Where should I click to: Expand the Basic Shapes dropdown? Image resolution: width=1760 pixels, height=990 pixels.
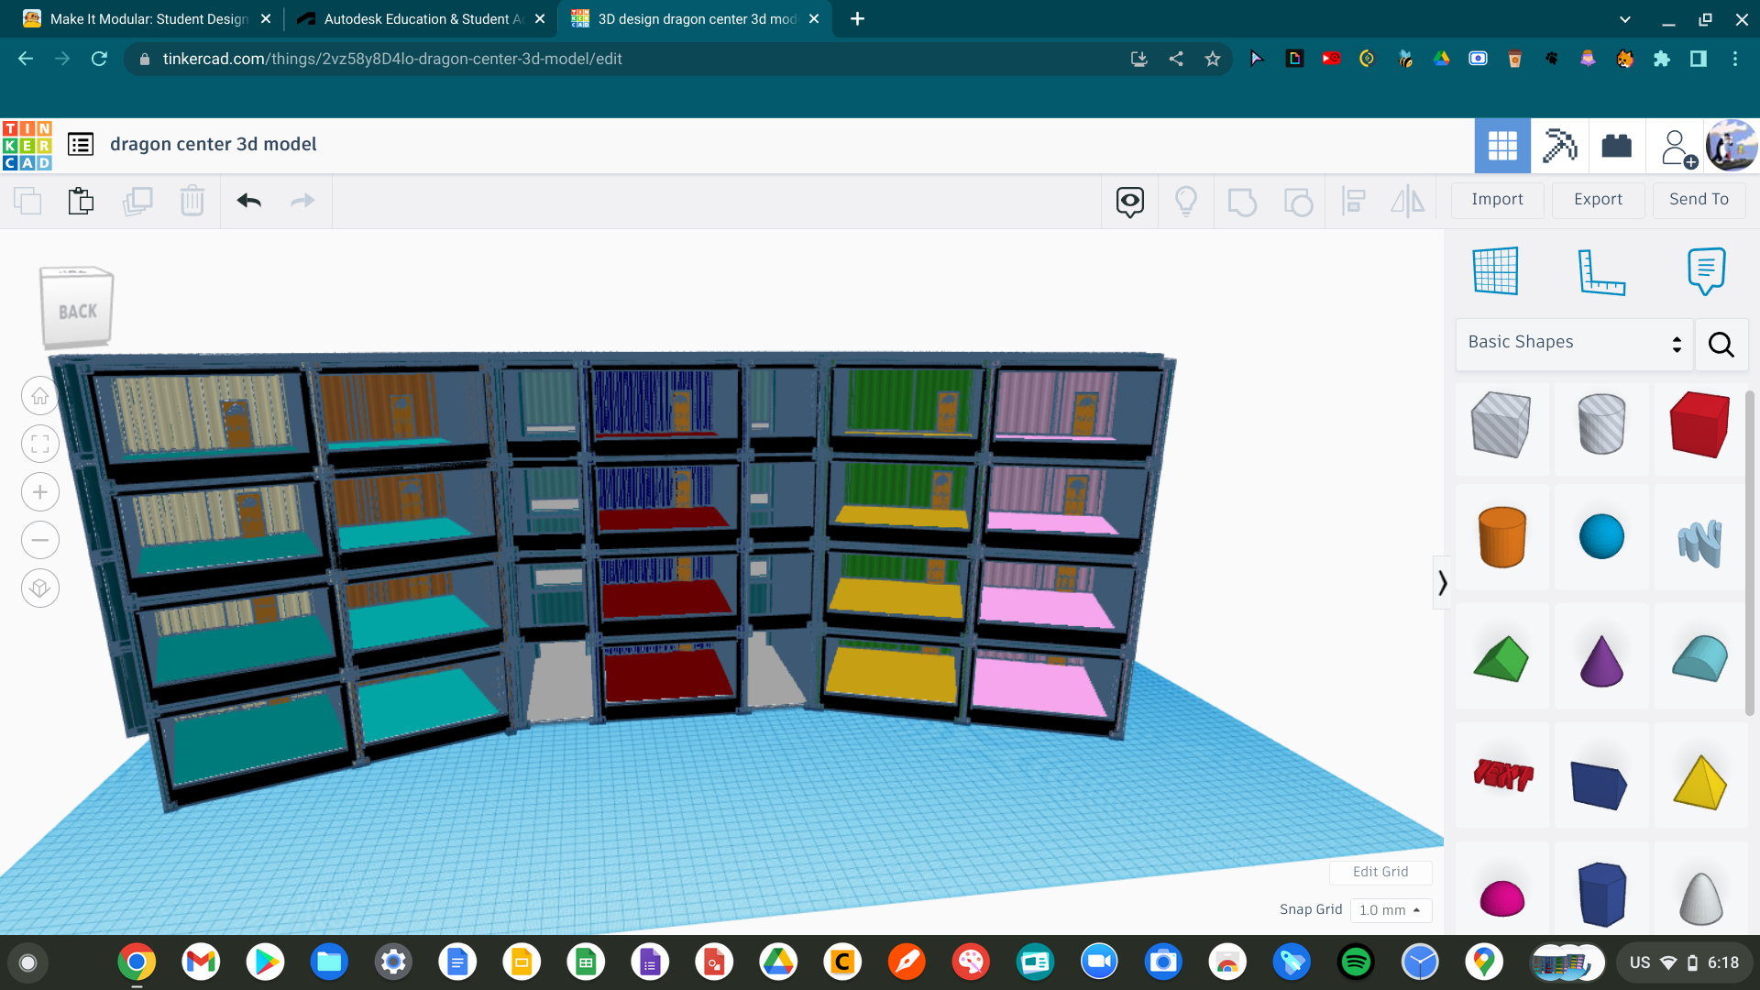(1571, 342)
